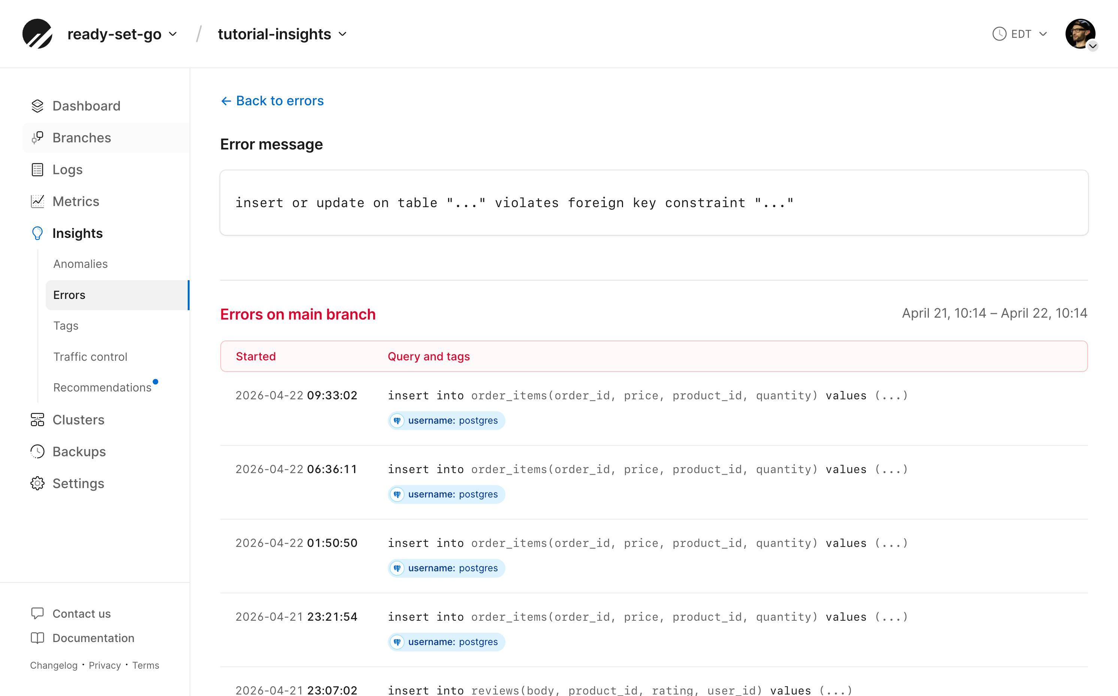Click the Metrics chart icon
Viewport: 1118px width, 696px height.
coord(37,201)
